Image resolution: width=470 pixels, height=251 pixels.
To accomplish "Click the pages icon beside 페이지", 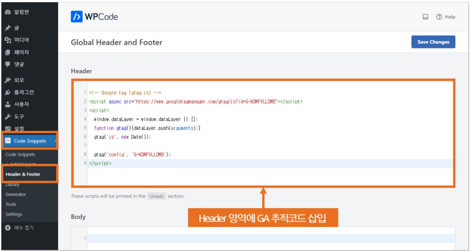I will click(x=8, y=53).
